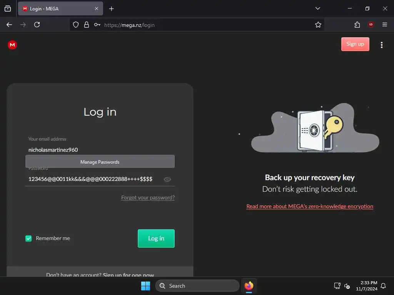The height and width of the screenshot is (295, 394).
Task: Click the Back up your recovery key heading
Action: [x=310, y=177]
